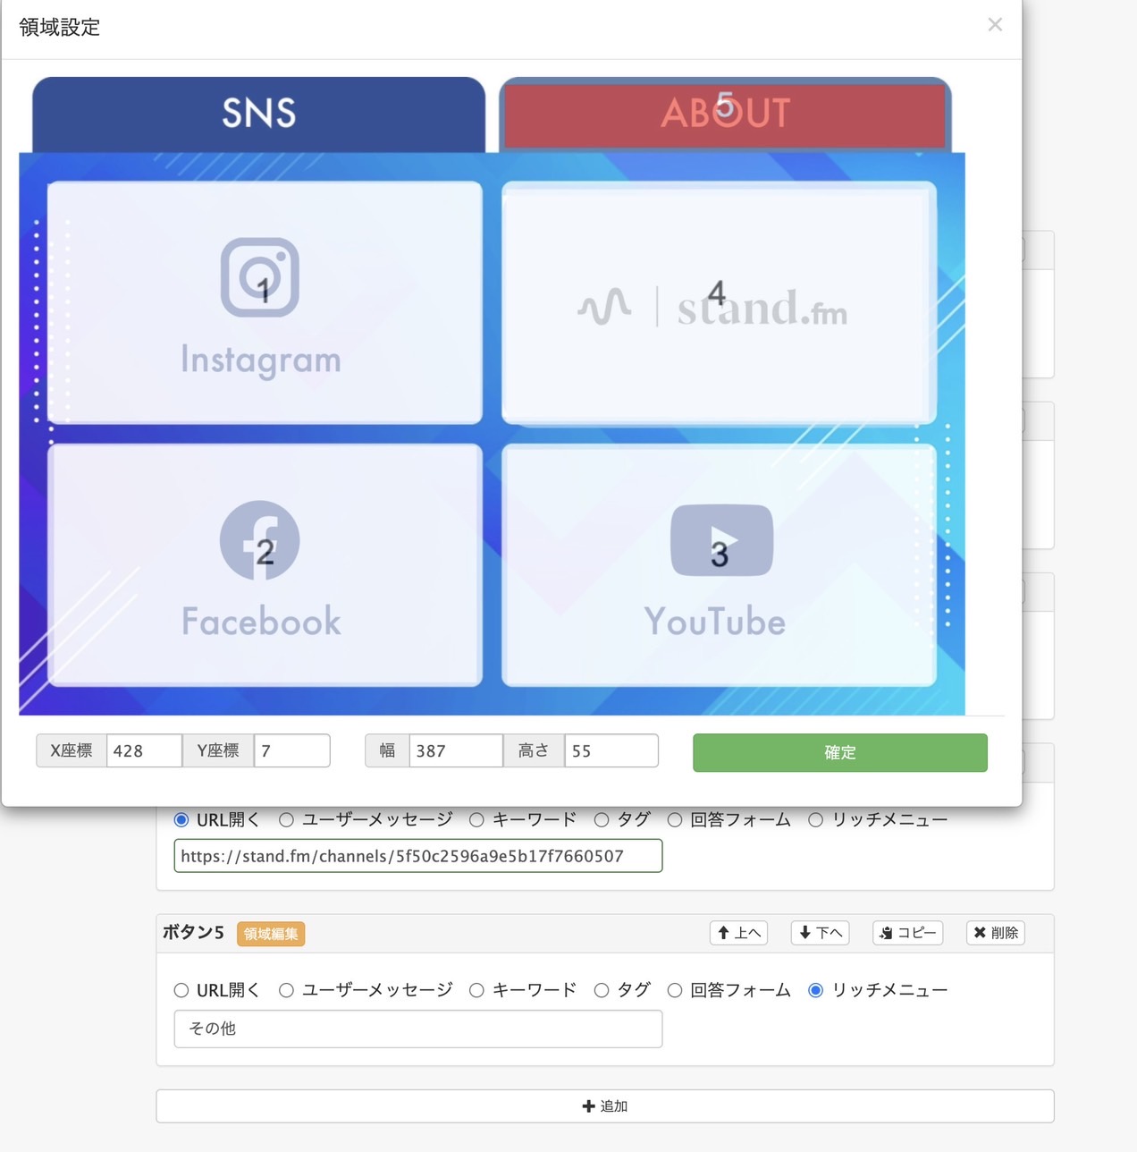1137x1152 pixels.
Task: Select ユーザーメッセージ radio for ボタン5
Action: click(286, 990)
